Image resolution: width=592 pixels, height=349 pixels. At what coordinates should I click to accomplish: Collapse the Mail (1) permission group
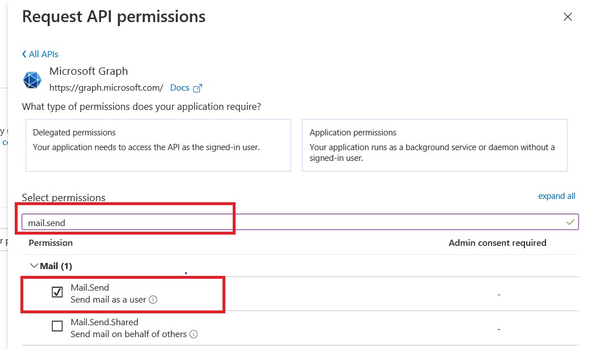click(34, 265)
